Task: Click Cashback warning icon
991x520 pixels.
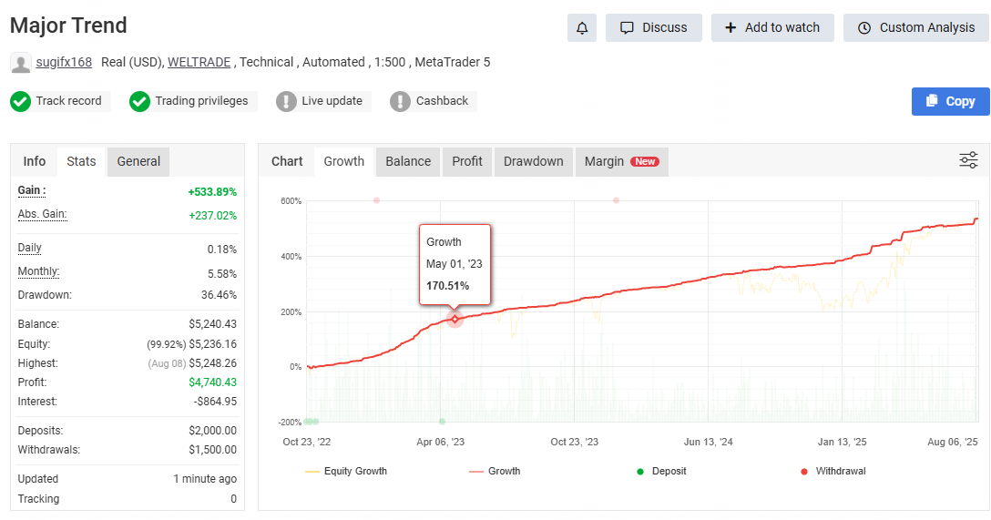Action: pyautogui.click(x=400, y=101)
